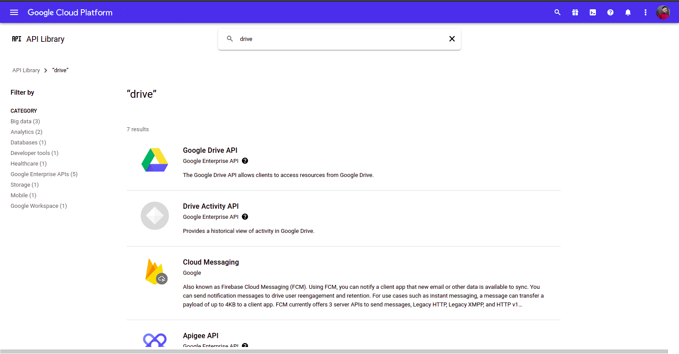Open the Apigee API result

tap(201, 336)
